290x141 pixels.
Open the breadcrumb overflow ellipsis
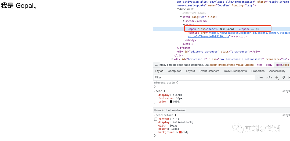[x=157, y=65]
